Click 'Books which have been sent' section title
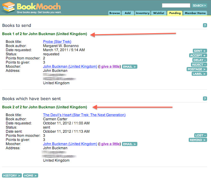211x183 pixels. [31, 99]
